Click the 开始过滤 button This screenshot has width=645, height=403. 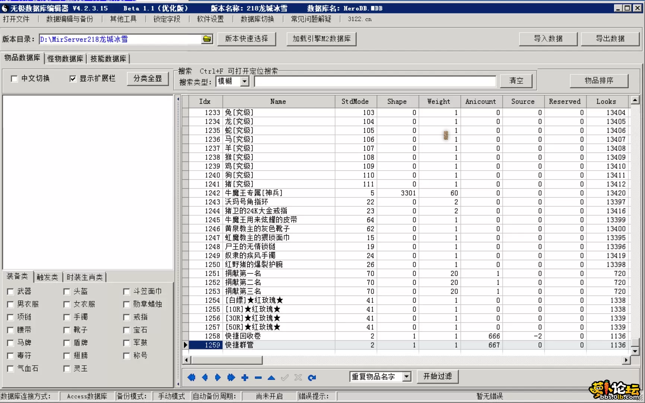pos(438,376)
